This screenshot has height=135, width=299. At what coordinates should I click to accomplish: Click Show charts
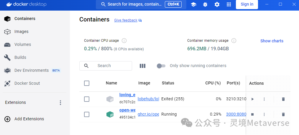pos(272,41)
